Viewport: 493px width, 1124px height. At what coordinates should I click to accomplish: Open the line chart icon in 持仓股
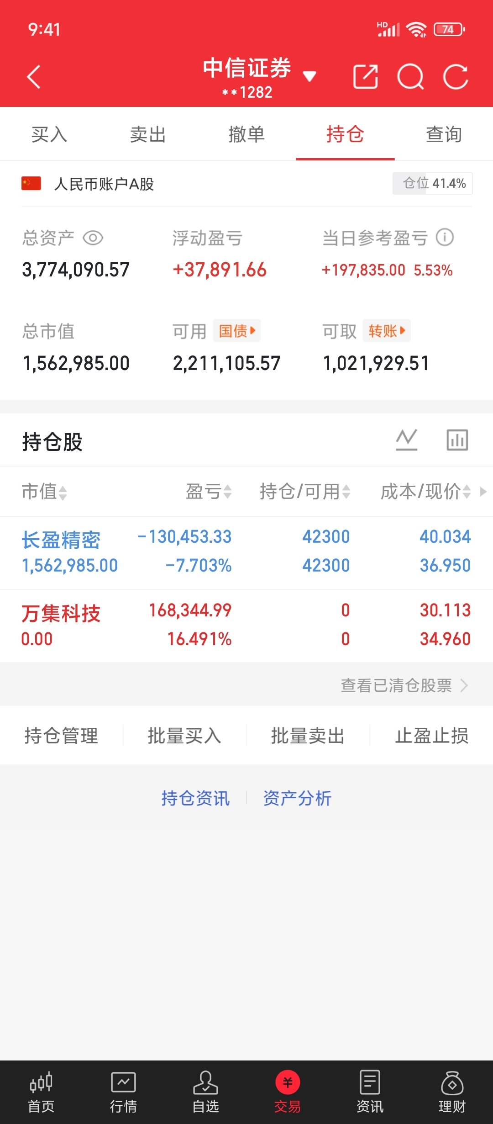(406, 440)
